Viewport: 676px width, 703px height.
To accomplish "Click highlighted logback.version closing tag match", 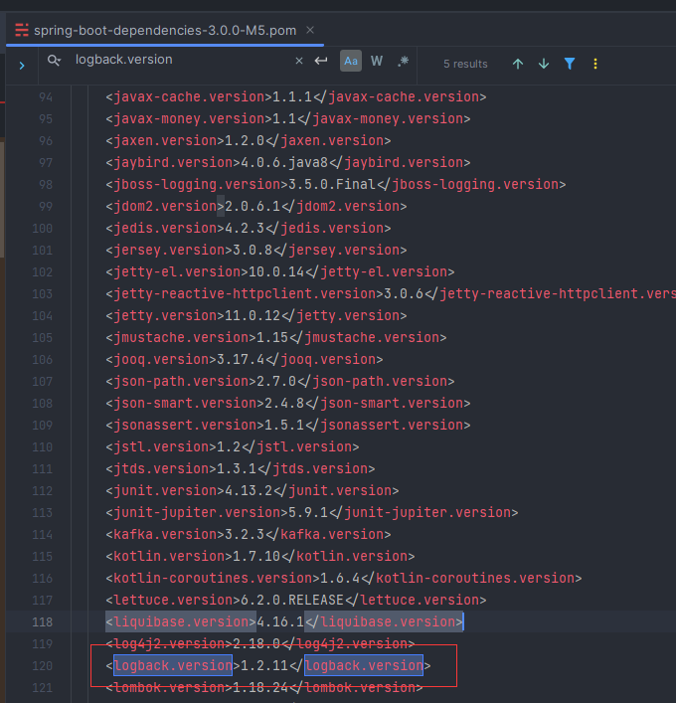I will click(364, 665).
